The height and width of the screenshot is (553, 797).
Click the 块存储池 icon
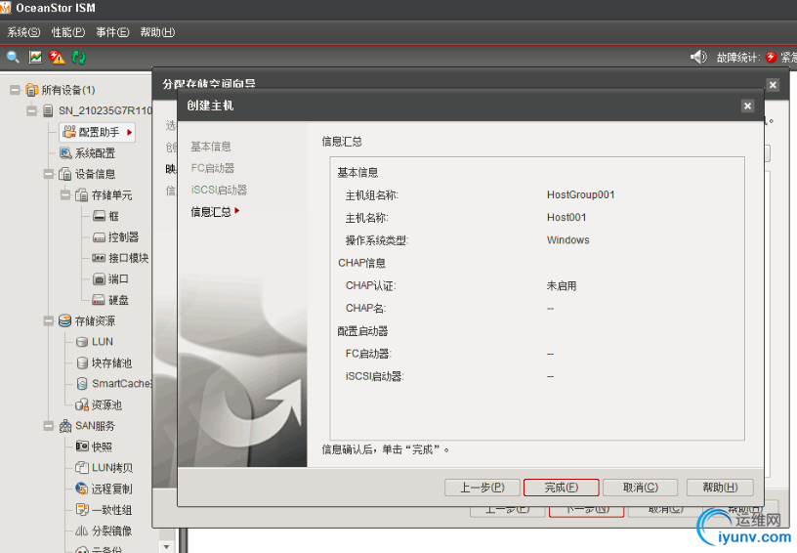pos(82,362)
